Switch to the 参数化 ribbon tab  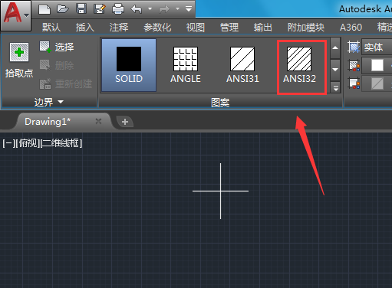click(157, 27)
